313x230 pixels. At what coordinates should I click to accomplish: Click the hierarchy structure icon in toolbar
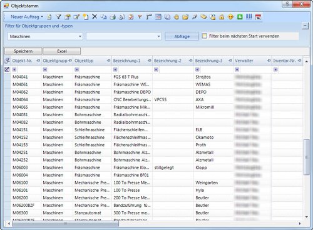(x=149, y=17)
